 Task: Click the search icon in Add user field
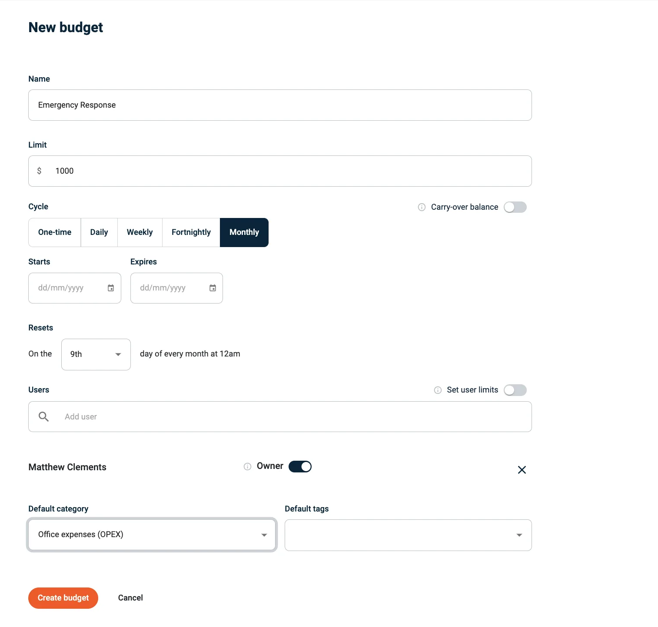[x=43, y=416]
